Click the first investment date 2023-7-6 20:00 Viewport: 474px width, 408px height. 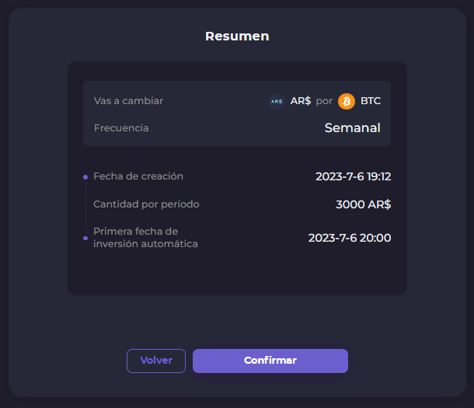pos(349,238)
